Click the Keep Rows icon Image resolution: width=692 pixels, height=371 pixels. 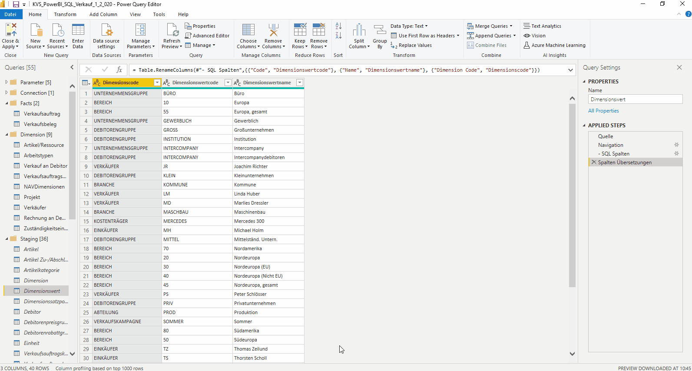tap(300, 30)
